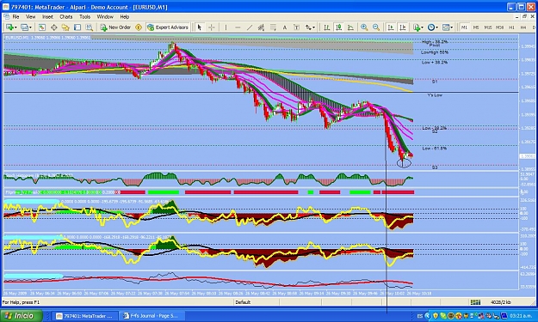Image resolution: width=538 pixels, height=322 pixels.
Task: Select the Crosshair tool
Action: pyautogui.click(x=212, y=27)
